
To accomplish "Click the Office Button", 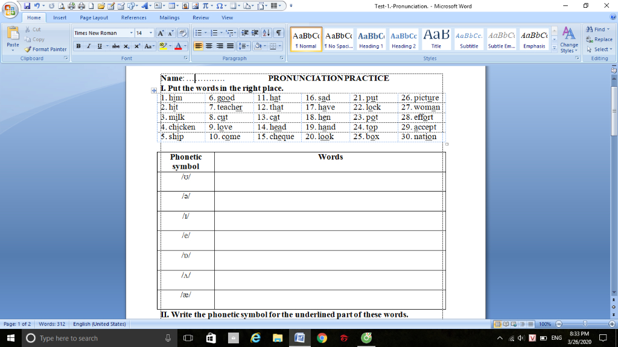I will point(10,9).
